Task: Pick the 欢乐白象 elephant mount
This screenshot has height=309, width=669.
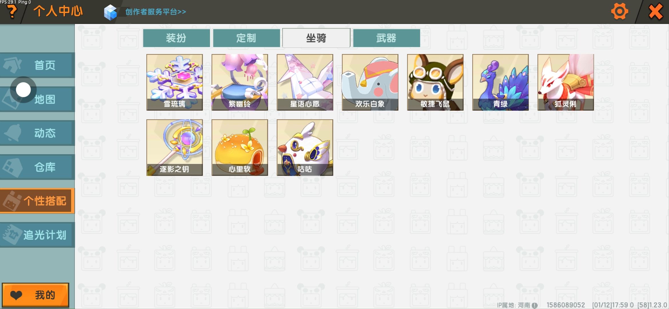Action: point(370,82)
